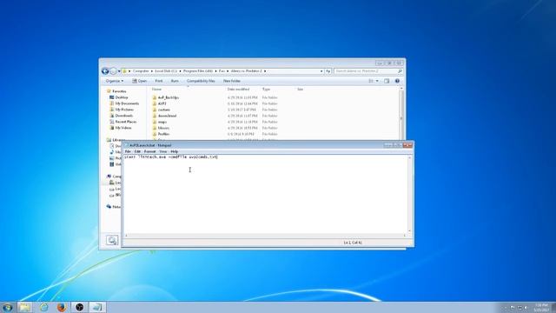Click the Local Disk (C:) breadcrumb

point(166,71)
